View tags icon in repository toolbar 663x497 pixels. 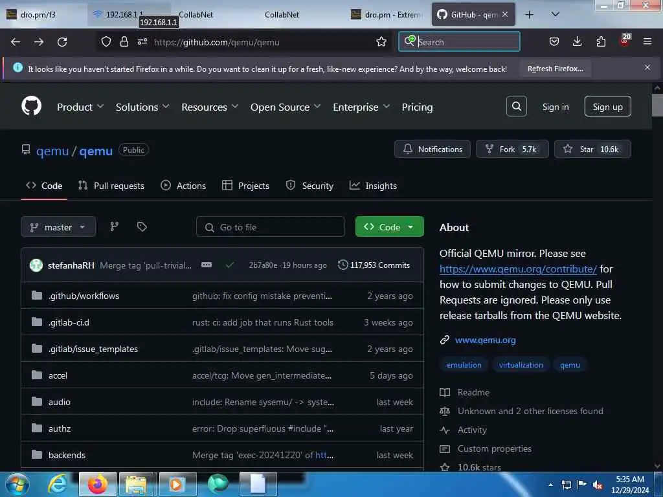point(142,227)
